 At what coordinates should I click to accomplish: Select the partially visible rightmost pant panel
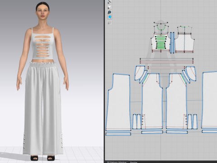click(x=210, y=100)
